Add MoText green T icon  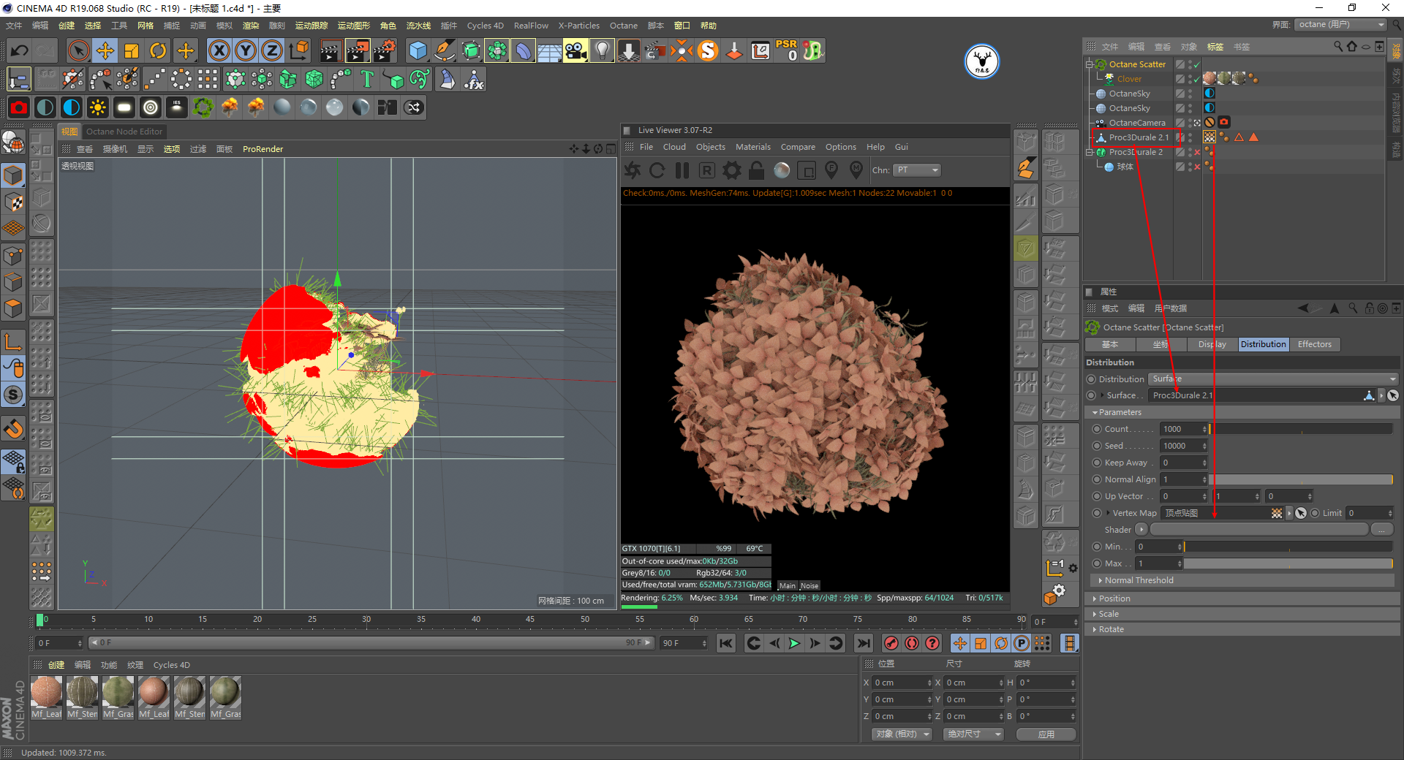click(367, 79)
